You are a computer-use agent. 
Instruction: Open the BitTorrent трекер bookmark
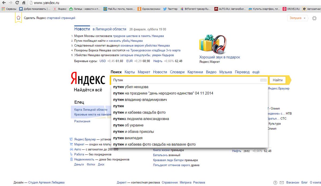pos(196,9)
